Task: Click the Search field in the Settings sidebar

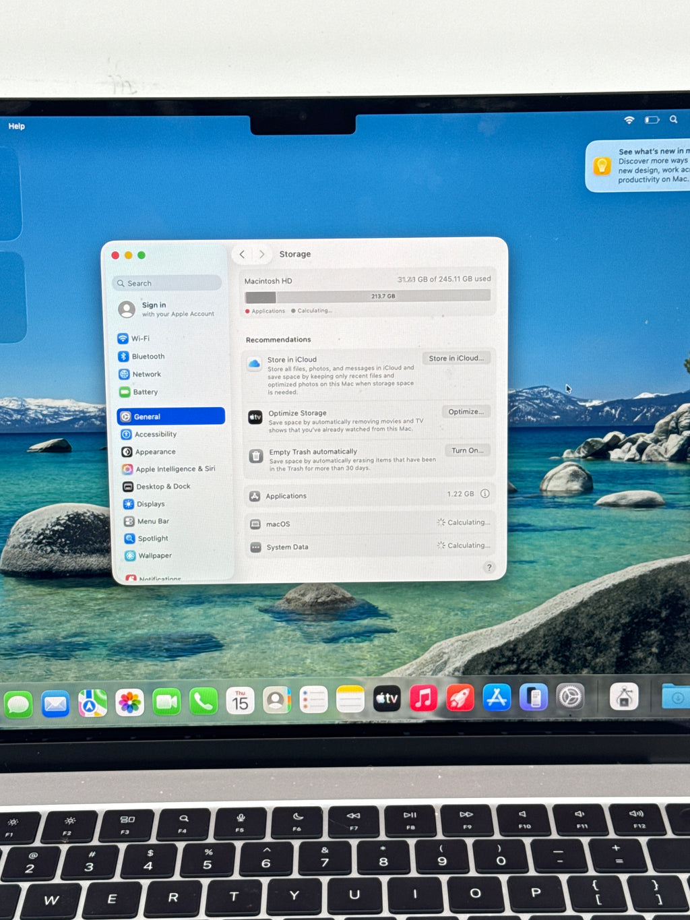Action: [x=167, y=283]
